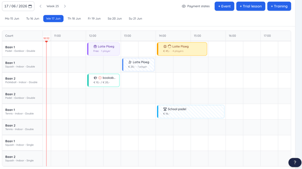Open the purple Lotte Ploeg free booking

coord(103,49)
